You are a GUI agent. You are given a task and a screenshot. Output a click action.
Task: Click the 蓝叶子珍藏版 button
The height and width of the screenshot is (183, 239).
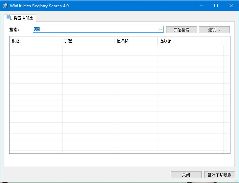(220, 174)
